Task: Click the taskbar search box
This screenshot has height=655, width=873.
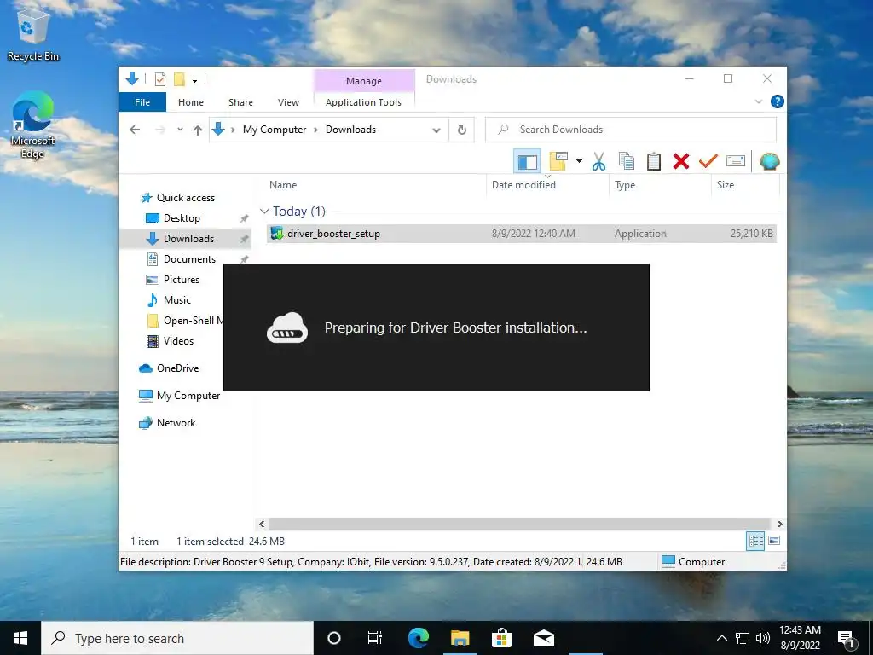Action: click(x=177, y=638)
